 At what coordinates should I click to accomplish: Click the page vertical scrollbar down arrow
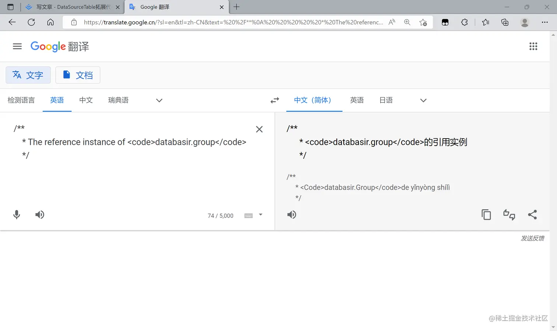point(553,327)
